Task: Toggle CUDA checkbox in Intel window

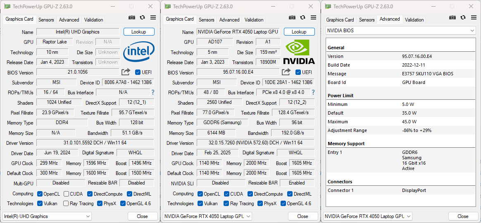Action: pos(66,194)
